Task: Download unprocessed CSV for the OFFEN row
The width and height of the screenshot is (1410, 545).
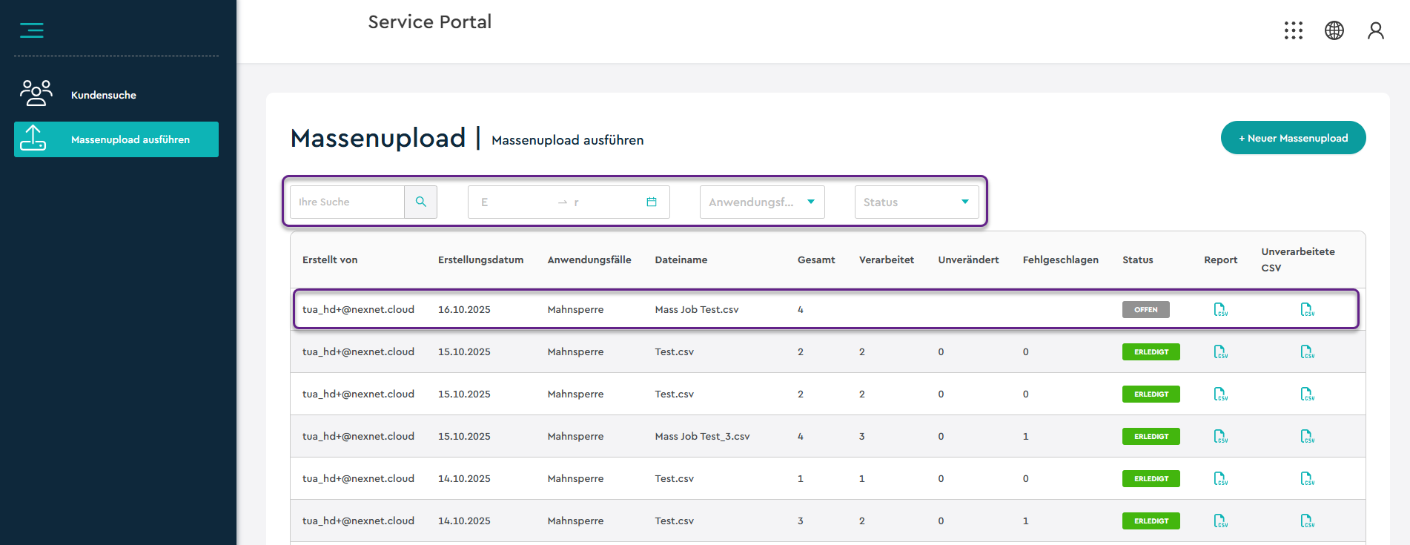Action: 1307,309
